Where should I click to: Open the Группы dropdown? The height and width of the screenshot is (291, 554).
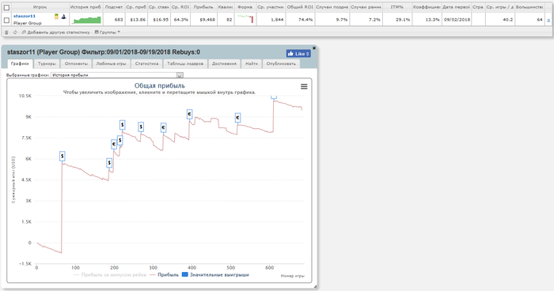(x=108, y=32)
